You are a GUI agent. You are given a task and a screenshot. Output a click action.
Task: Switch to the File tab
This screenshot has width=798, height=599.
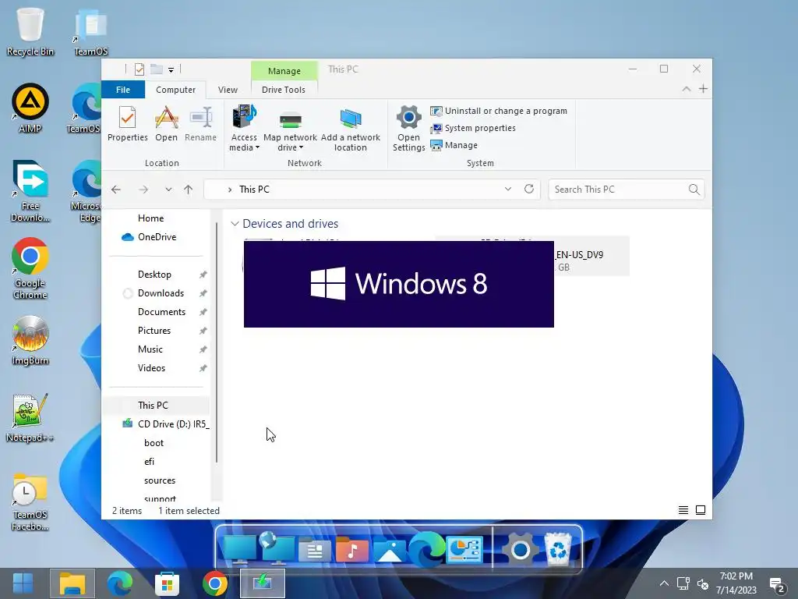[x=123, y=90]
